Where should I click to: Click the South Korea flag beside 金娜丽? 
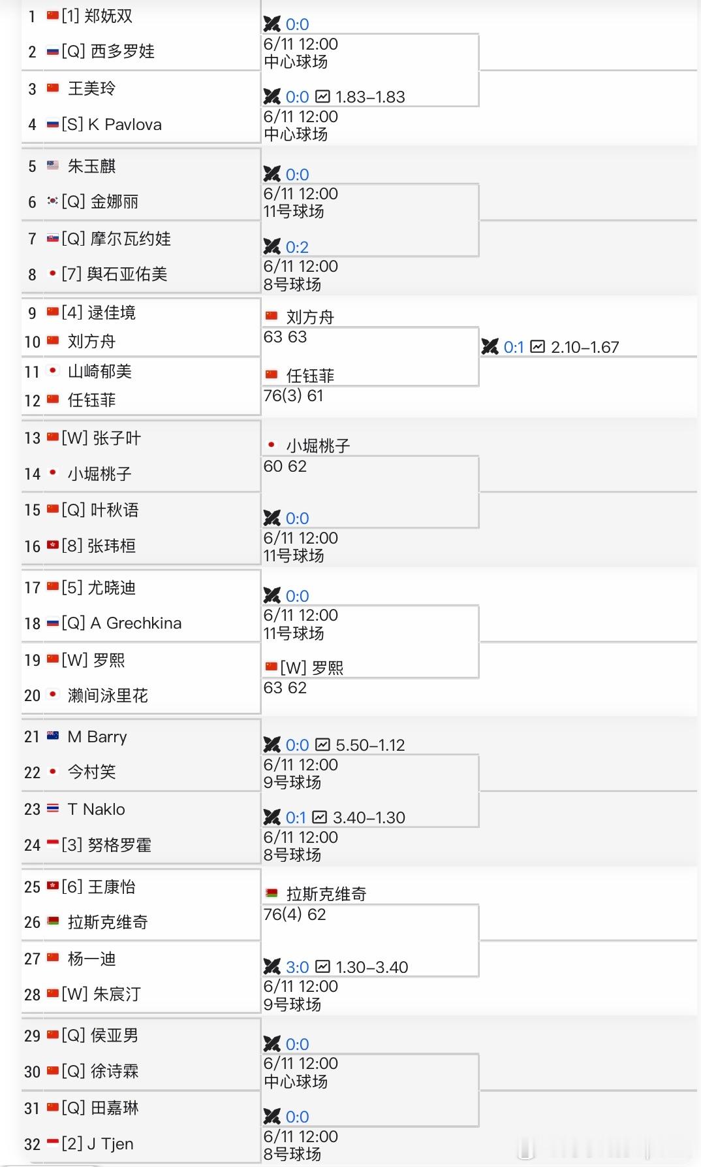(53, 201)
